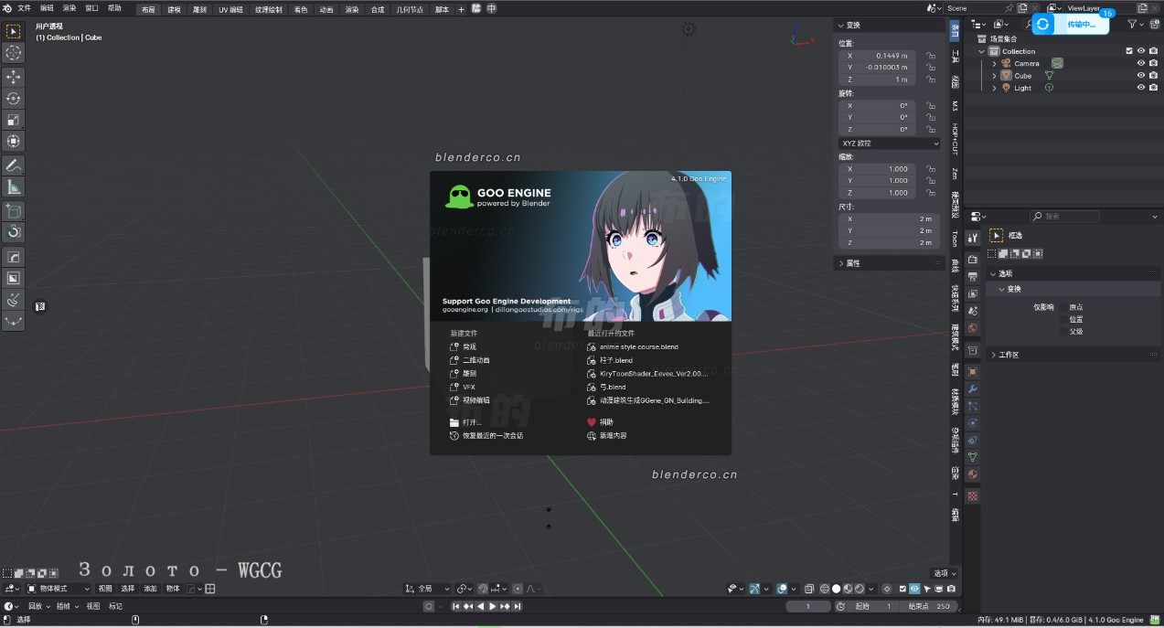
Task: Expand the Cube item in outliner
Action: [x=995, y=75]
